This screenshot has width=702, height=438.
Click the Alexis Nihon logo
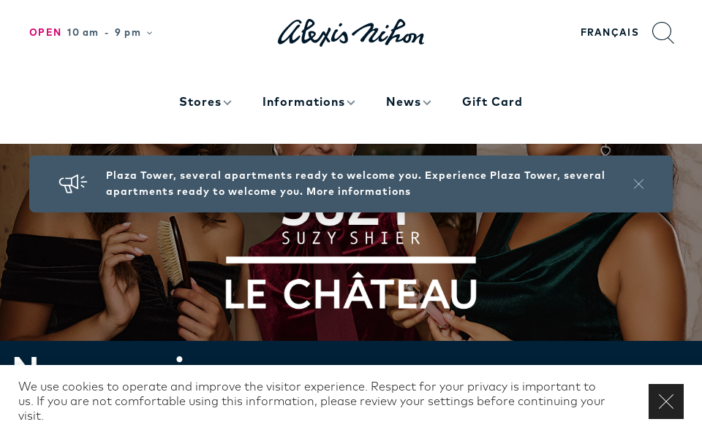(x=351, y=32)
